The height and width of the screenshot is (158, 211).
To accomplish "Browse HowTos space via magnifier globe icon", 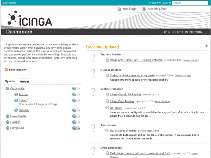I will coord(74,122).
